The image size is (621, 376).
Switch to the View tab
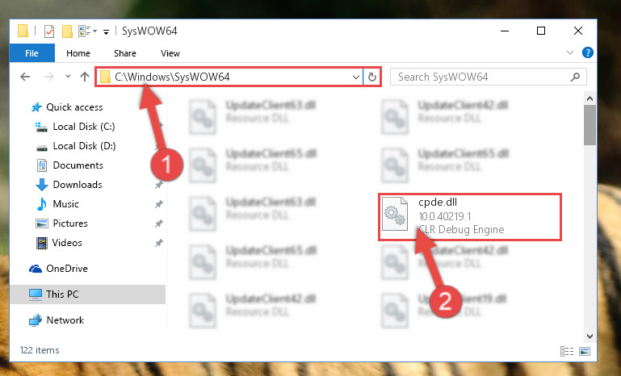170,53
